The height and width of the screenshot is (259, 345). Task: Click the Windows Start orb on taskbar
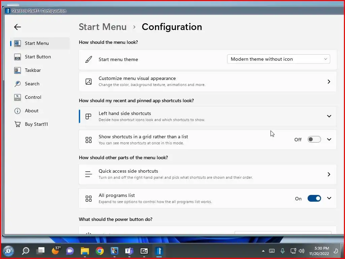click(8, 251)
